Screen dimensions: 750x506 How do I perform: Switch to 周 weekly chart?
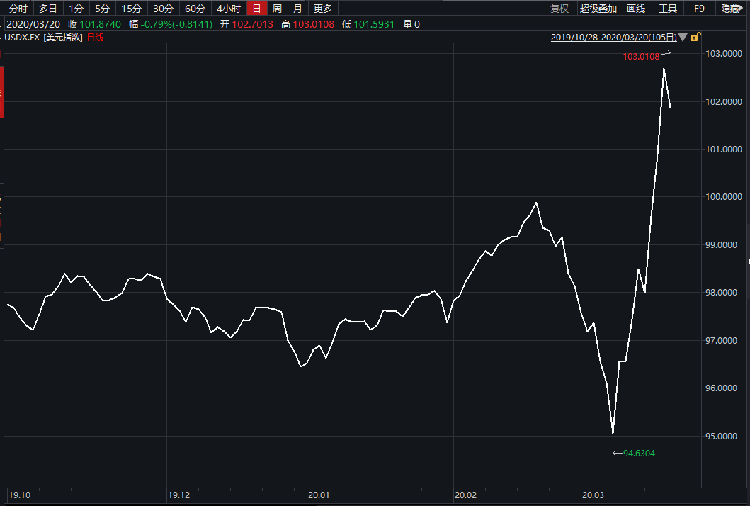(x=278, y=9)
